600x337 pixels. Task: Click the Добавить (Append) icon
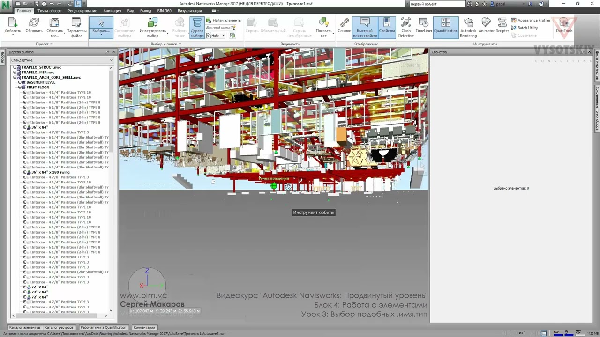(x=13, y=23)
